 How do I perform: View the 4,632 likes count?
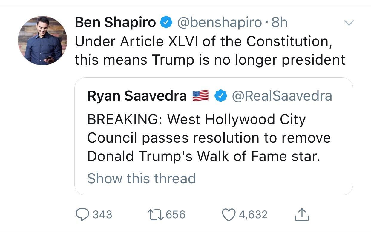(253, 215)
